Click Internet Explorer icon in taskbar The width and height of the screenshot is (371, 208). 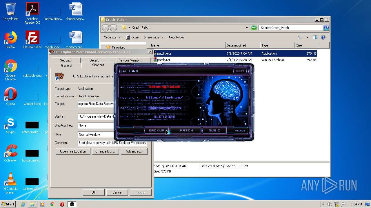[23, 204]
